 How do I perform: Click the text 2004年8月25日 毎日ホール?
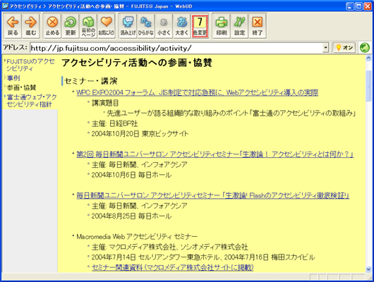pyautogui.click(x=131, y=216)
